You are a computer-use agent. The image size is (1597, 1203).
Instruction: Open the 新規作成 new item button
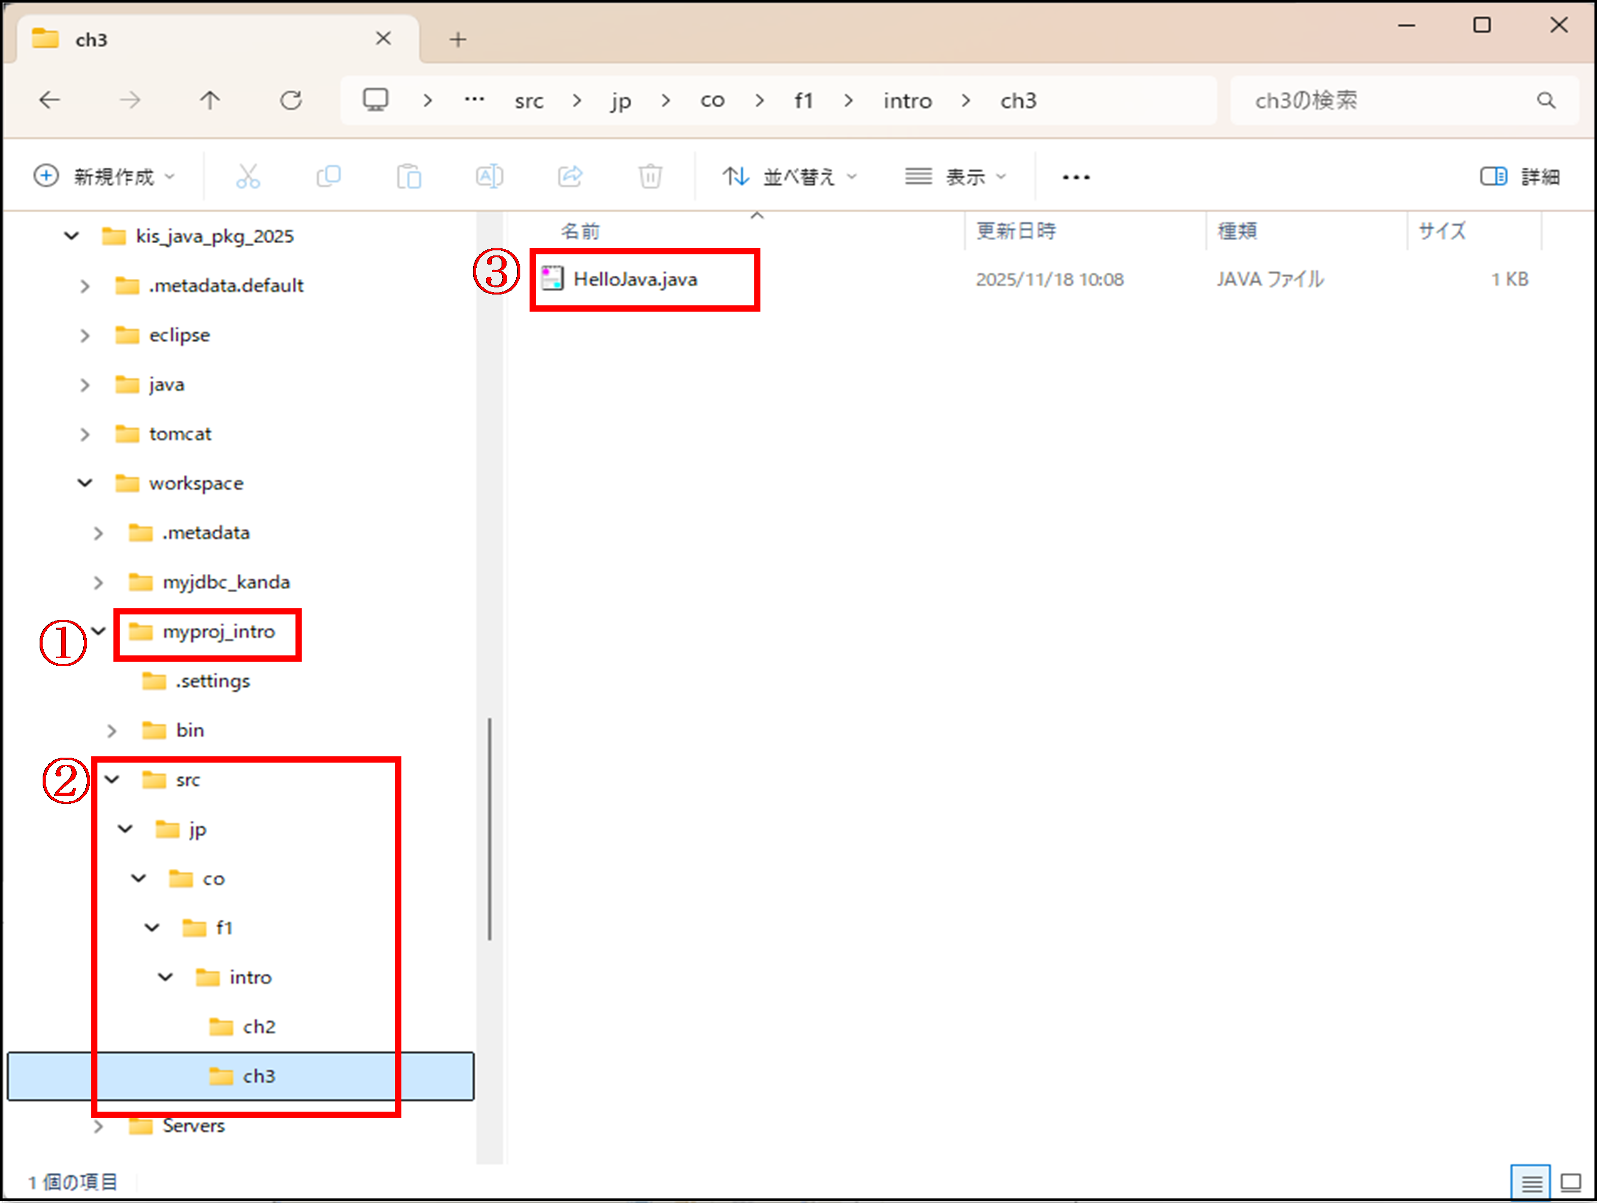(x=104, y=176)
